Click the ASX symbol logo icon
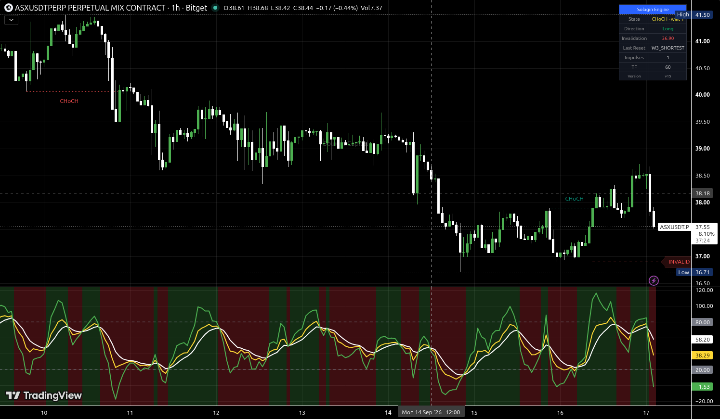This screenshot has width=720, height=419. pos(8,8)
